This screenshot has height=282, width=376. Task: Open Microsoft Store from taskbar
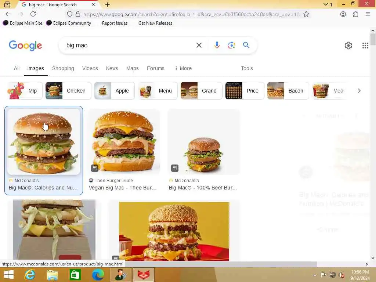tap(75, 275)
